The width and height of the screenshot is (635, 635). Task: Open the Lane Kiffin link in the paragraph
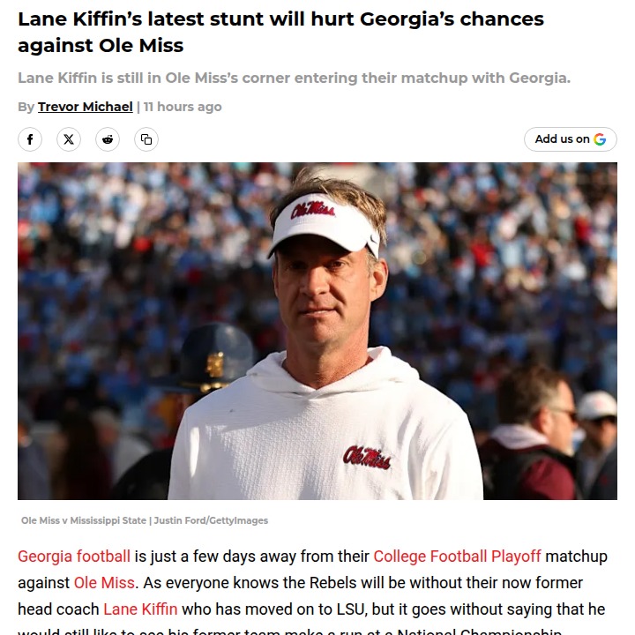[140, 609]
